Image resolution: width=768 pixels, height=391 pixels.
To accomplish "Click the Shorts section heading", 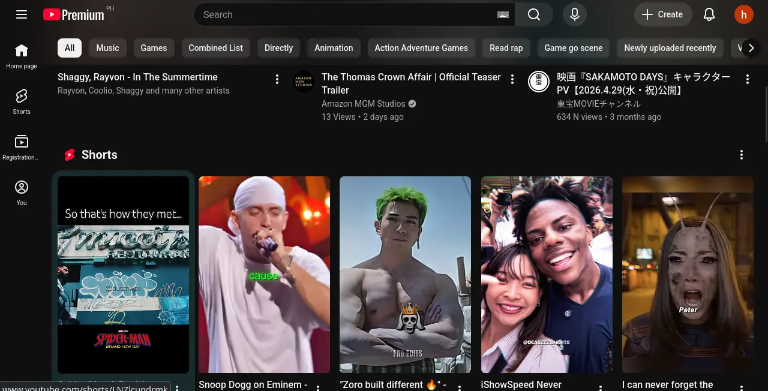I will point(99,155).
